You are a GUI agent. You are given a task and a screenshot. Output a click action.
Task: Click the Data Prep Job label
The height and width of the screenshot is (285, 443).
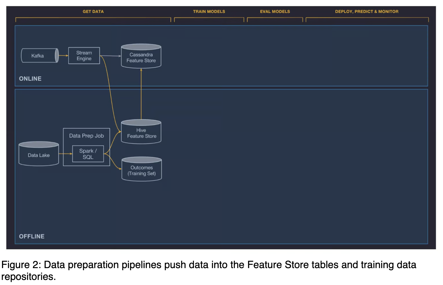point(86,136)
